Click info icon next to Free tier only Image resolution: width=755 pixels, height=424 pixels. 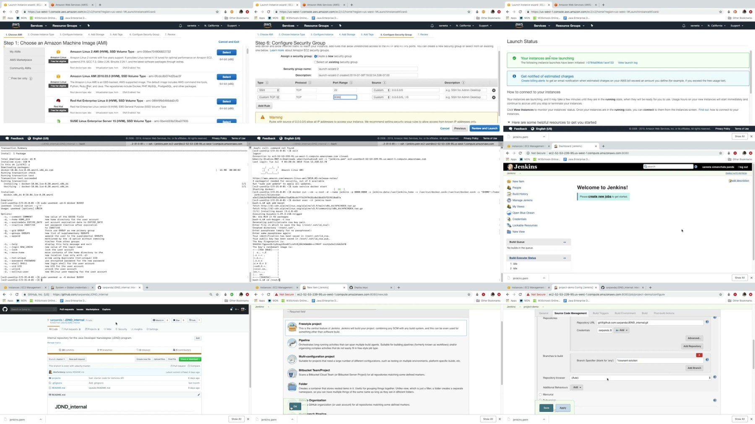(31, 78)
